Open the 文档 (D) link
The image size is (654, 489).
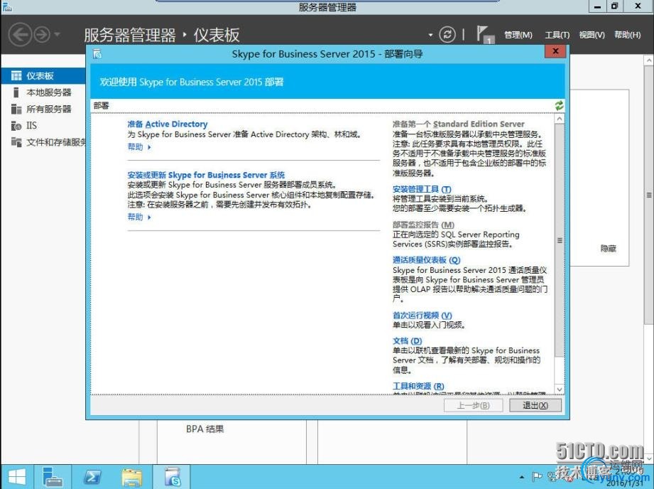pyautogui.click(x=407, y=340)
